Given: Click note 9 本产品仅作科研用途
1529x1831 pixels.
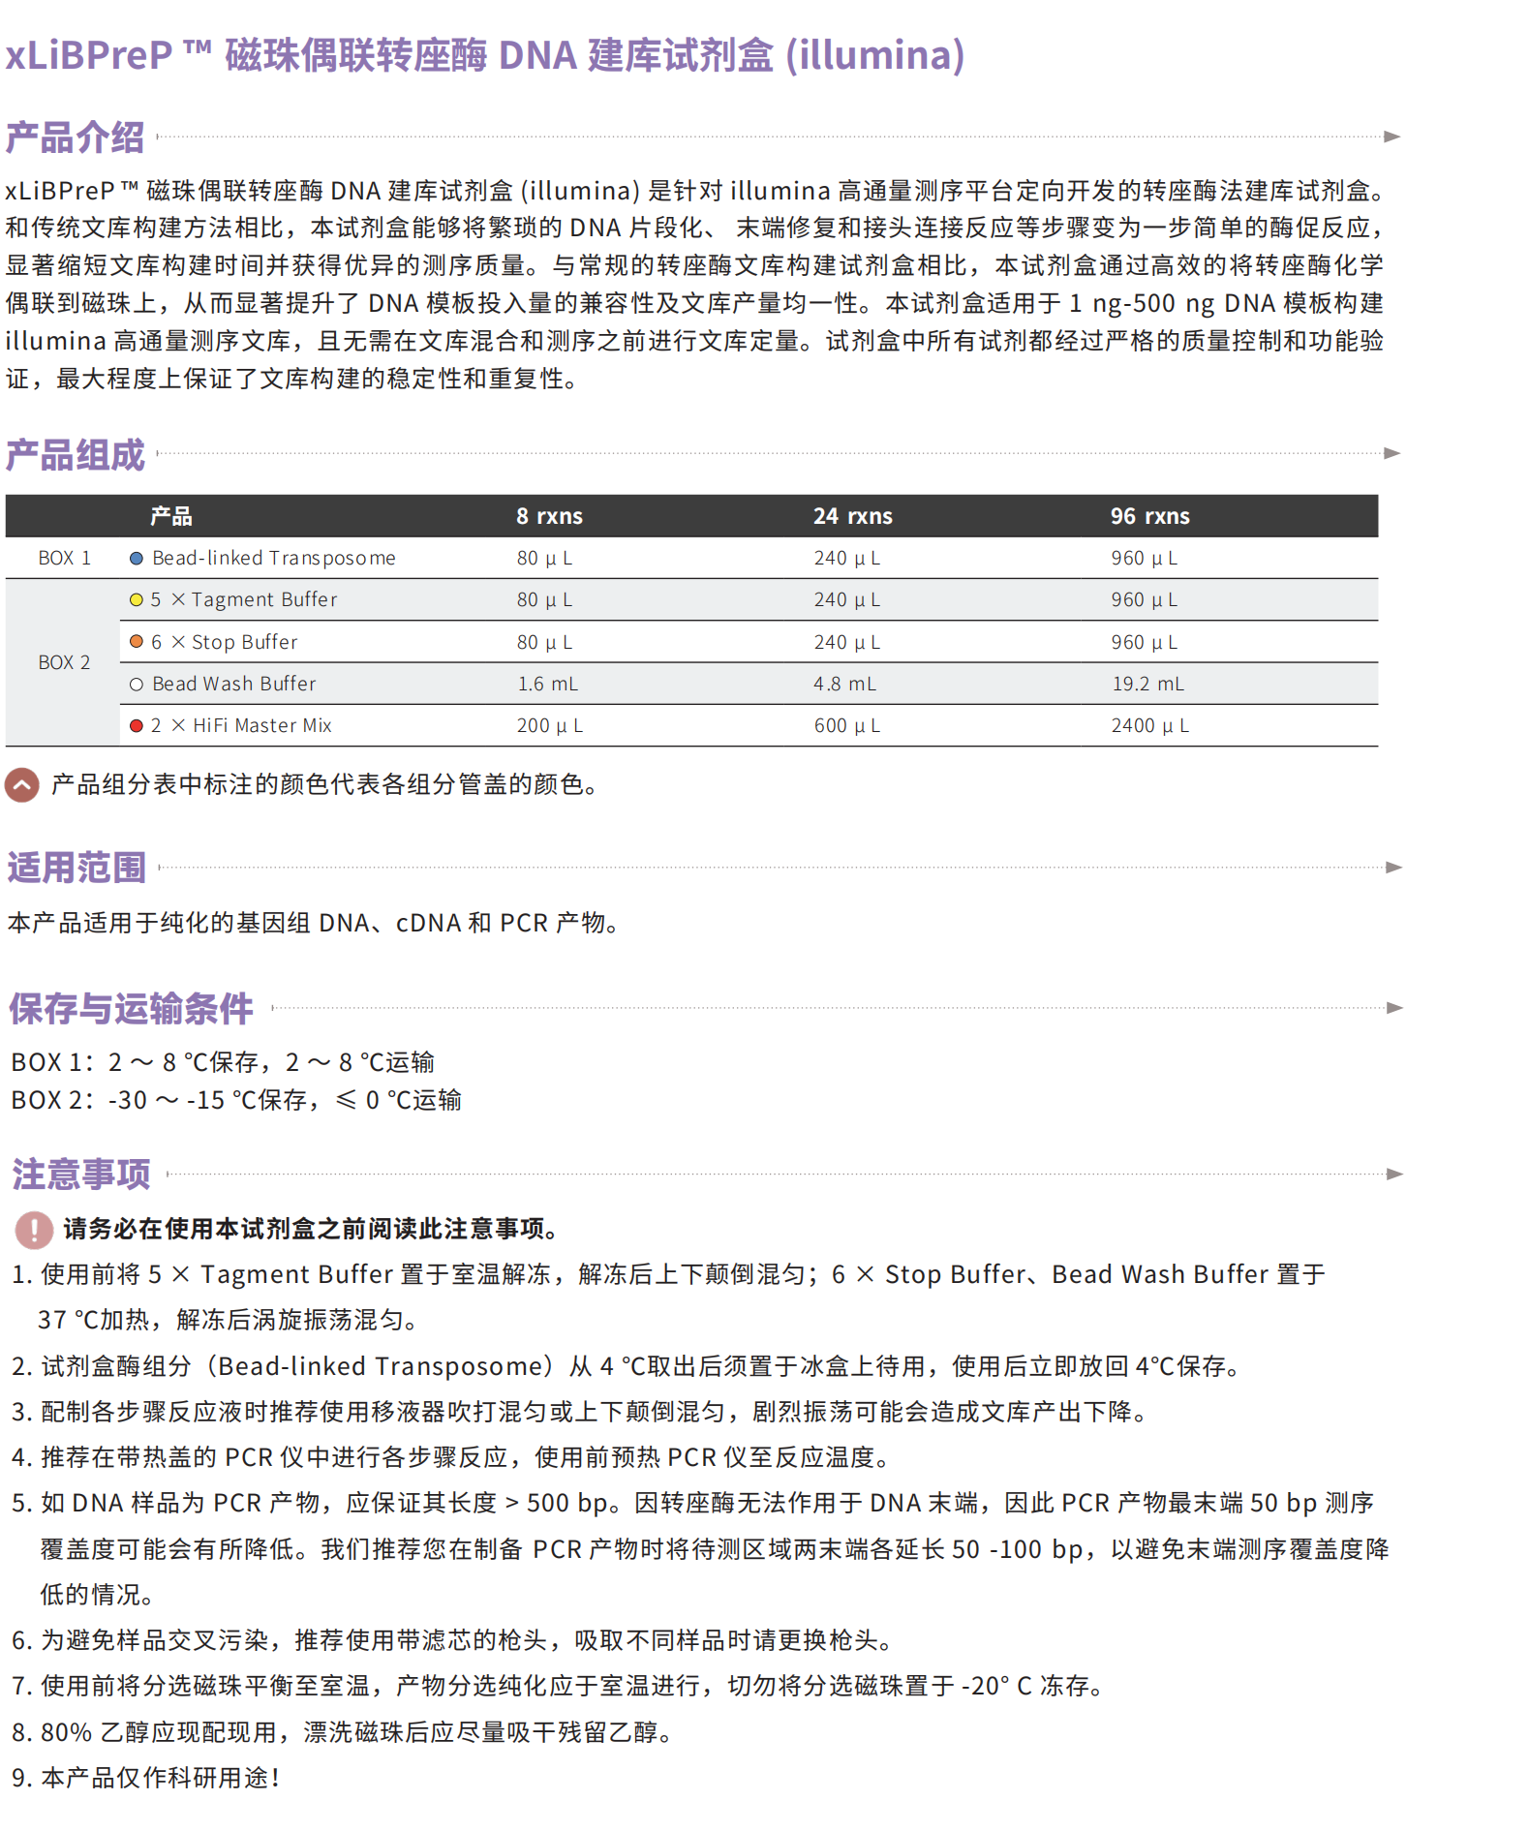Looking at the screenshot, I should point(146,1779).
